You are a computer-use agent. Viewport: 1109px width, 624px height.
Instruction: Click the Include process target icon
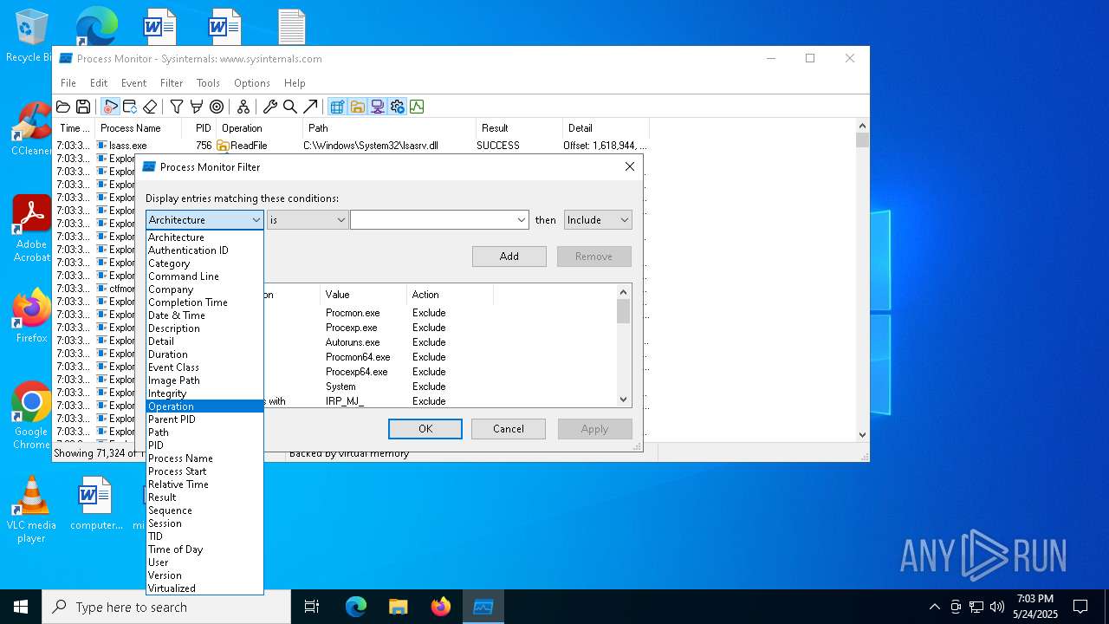tap(217, 107)
